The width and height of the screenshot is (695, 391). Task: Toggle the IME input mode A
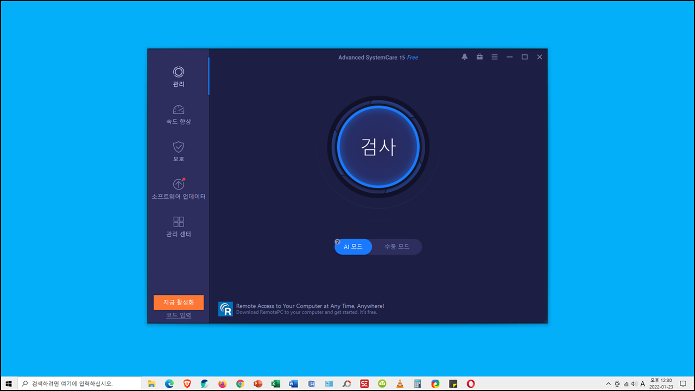pos(643,383)
